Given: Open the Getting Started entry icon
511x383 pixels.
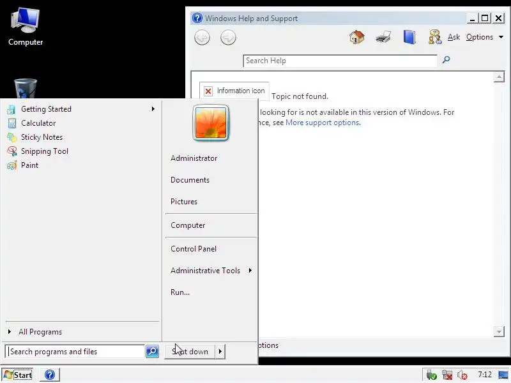Looking at the screenshot, I should tap(11, 109).
